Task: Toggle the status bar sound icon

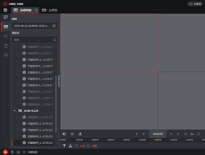Action: tap(24, 152)
